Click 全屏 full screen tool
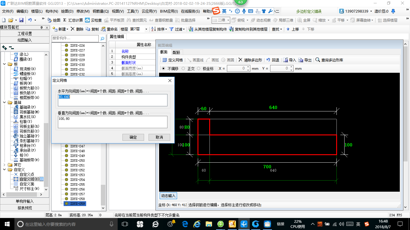Image resolution: width=410 pixels, height=230 pixels. coord(304,20)
